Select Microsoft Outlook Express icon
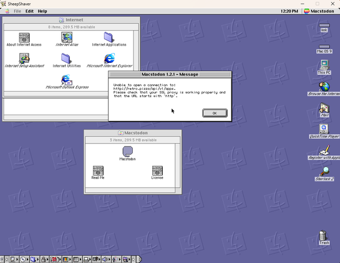Viewport: 340px width, 263px height. (x=67, y=80)
